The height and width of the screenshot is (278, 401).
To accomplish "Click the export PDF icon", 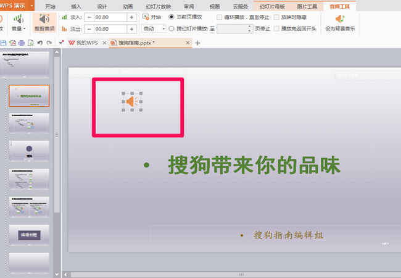I will pos(12,43).
